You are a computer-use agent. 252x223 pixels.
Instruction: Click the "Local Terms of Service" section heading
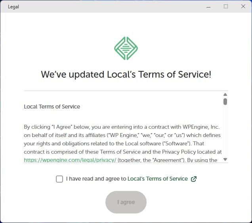(x=52, y=107)
